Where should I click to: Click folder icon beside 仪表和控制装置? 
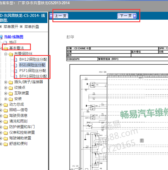point(6,133)
